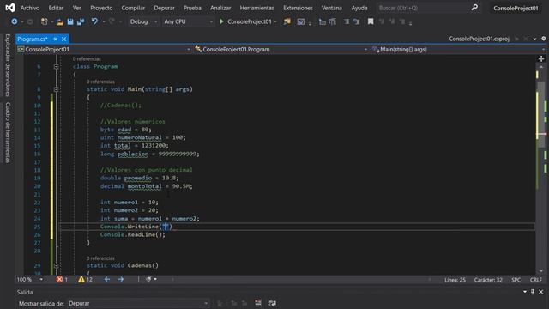Toggle auto-hide pin on Salida panel
The height and width of the screenshot is (309, 549).
[x=533, y=292]
